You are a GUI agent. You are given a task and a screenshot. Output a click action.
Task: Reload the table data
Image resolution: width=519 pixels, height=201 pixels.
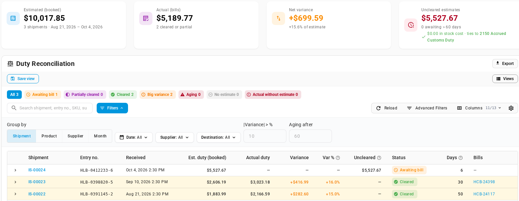387,108
